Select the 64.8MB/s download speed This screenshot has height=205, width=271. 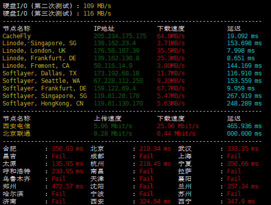click(x=171, y=36)
